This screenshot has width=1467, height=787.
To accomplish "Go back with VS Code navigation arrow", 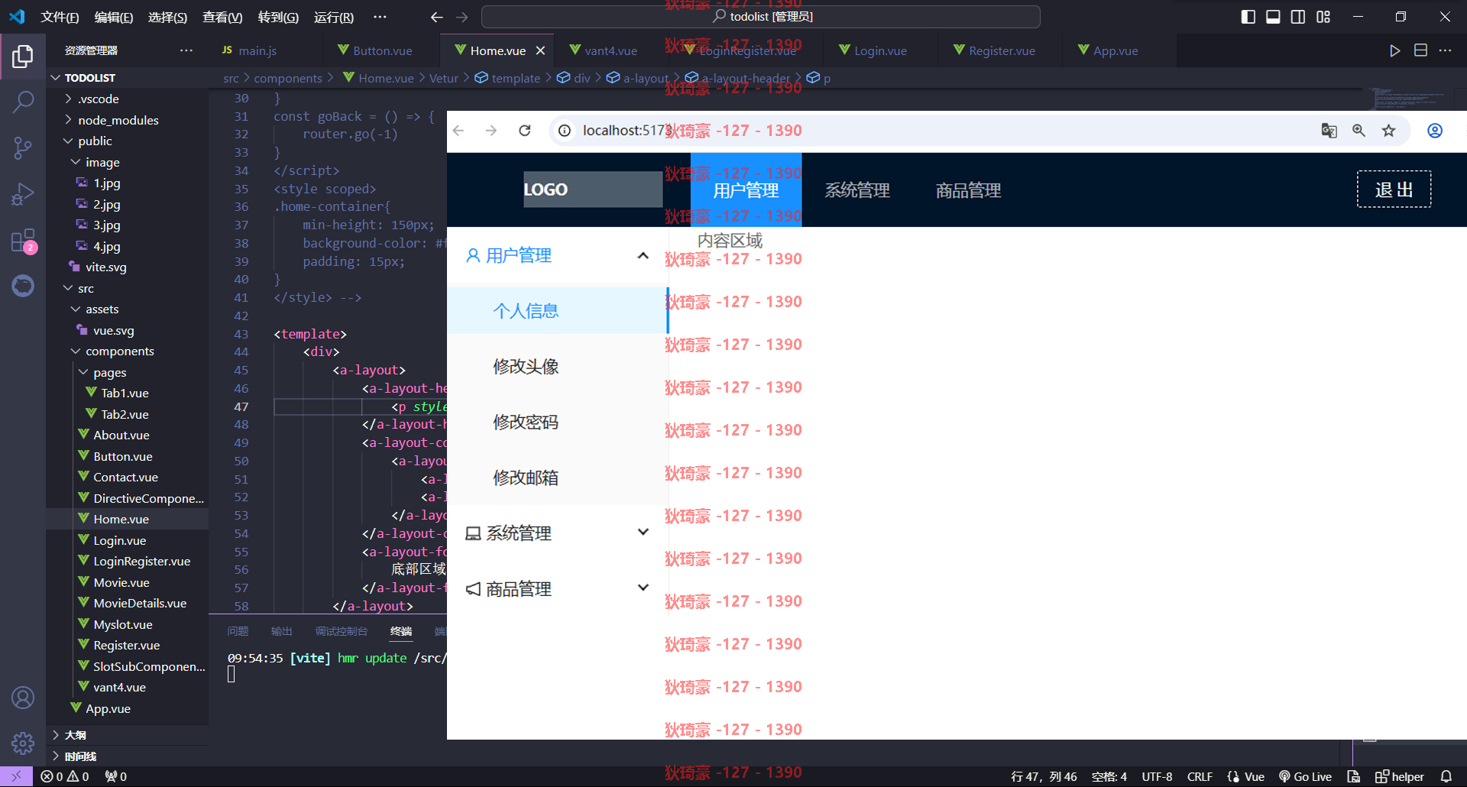I will pyautogui.click(x=437, y=17).
